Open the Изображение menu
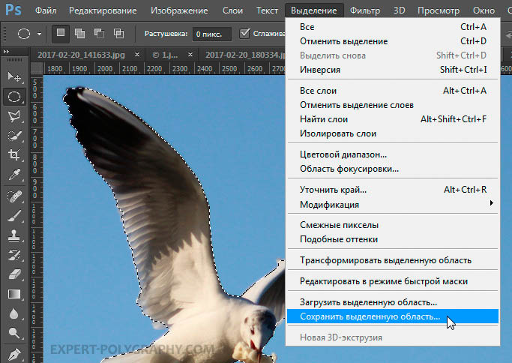 pos(179,10)
